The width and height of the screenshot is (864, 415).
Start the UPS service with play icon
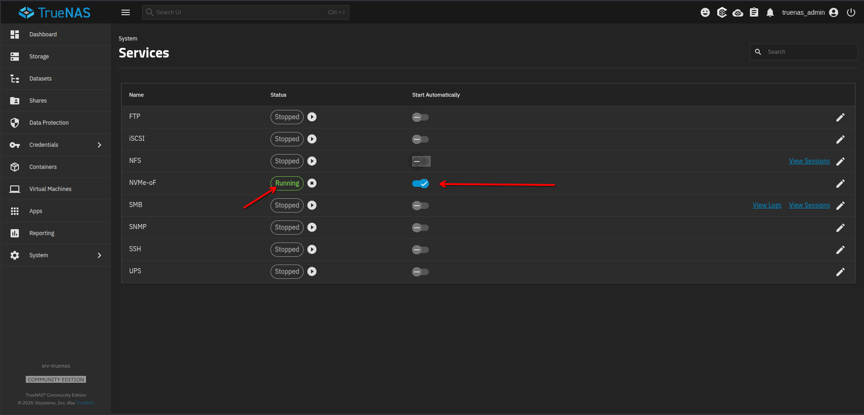pos(312,271)
